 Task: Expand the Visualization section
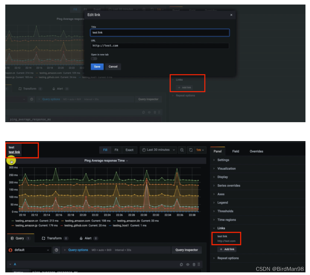click(226, 169)
